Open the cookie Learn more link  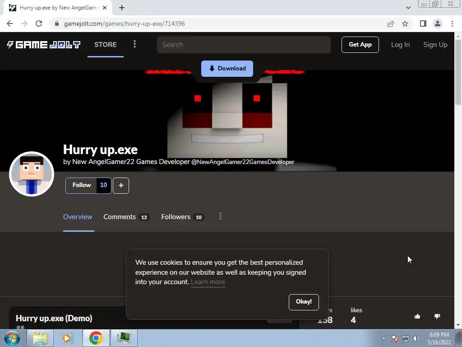pyautogui.click(x=208, y=282)
